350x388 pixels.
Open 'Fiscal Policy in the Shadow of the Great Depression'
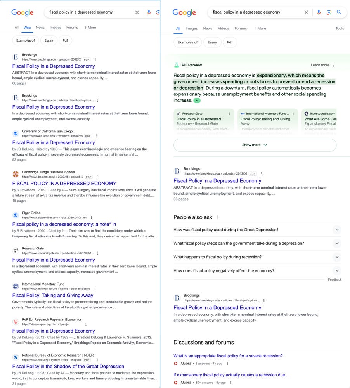[68, 367]
